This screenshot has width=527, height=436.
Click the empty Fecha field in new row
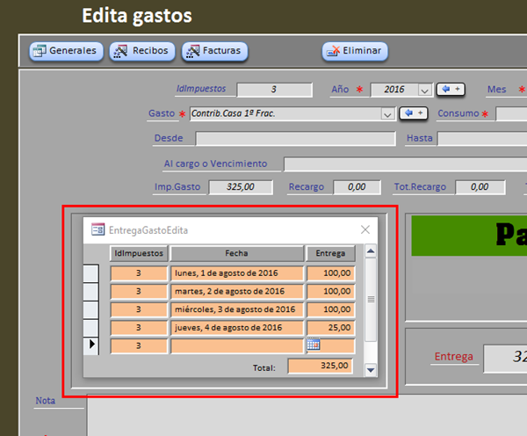click(236, 346)
